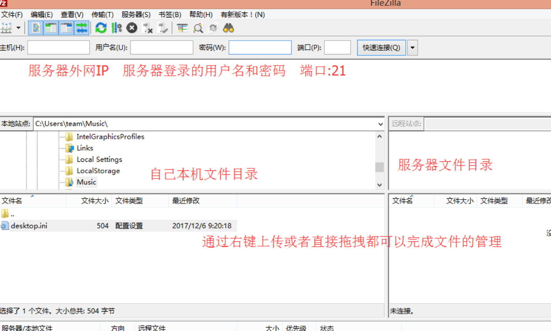Select the Local Settings folder in tree

(x=99, y=159)
